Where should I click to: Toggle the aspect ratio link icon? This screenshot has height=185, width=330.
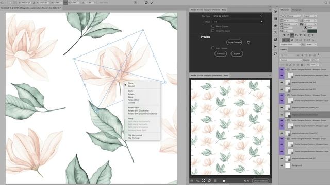click(x=65, y=3)
